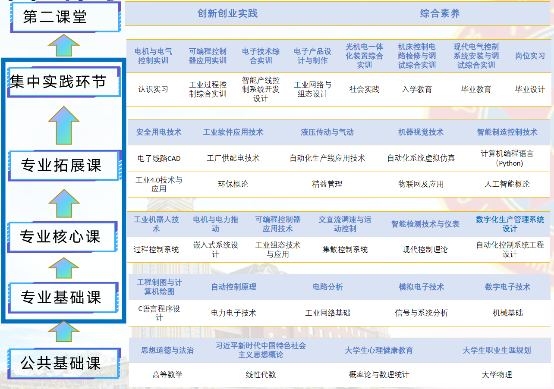Select 电机与电力拖动 course
Image resolution: width=554 pixels, height=389 pixels.
pos(215,224)
